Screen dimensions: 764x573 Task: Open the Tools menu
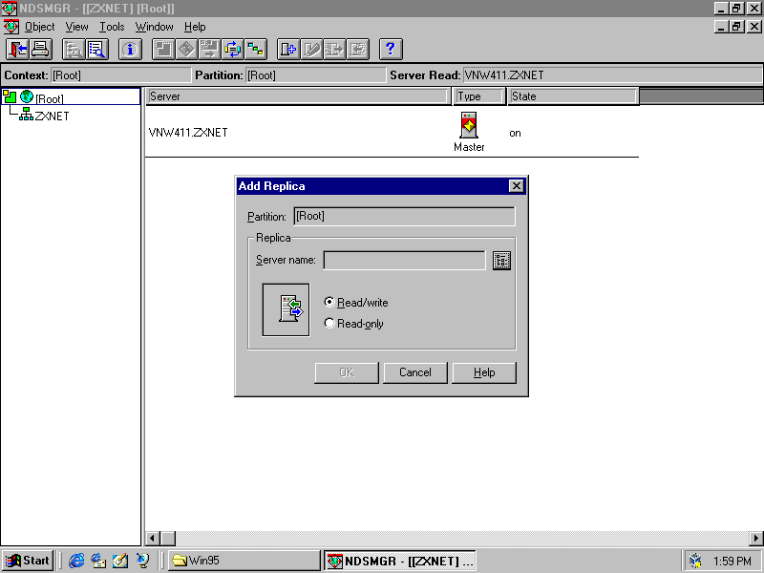[112, 27]
